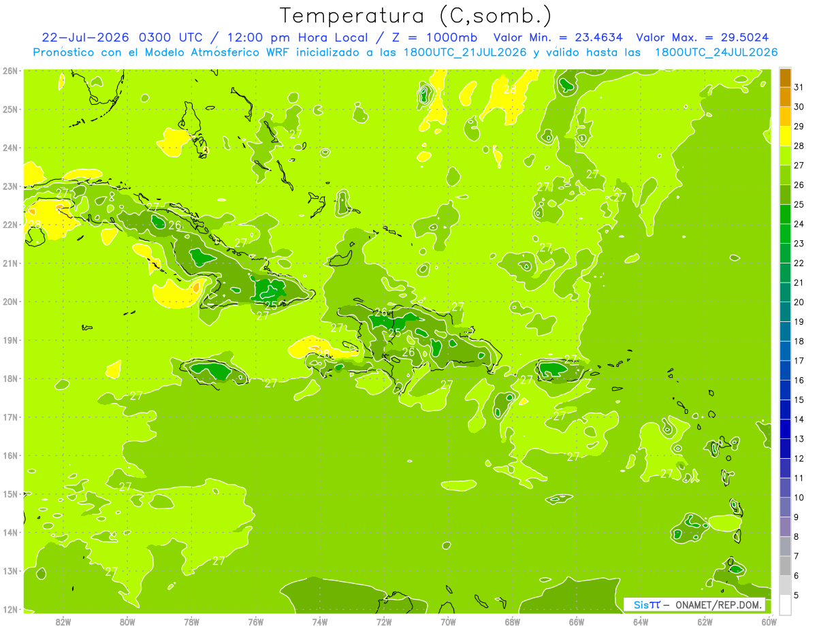Click the '20N' latitude axis label

click(10, 302)
